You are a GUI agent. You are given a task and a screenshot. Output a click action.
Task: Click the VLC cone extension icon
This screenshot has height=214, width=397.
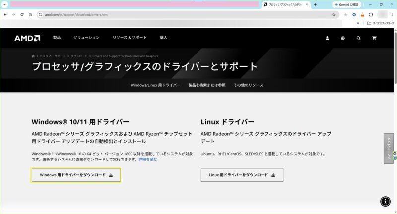tap(363, 15)
